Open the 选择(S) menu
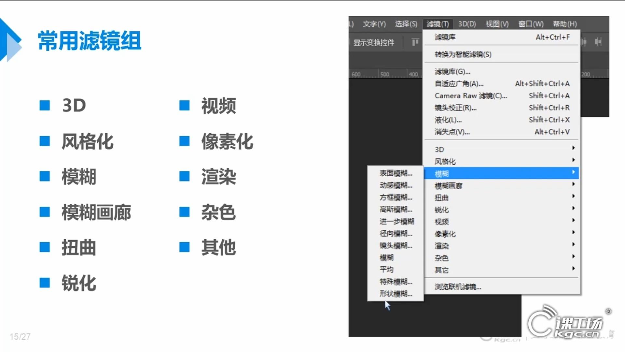Screen dimensions: 625x352 [x=406, y=24]
